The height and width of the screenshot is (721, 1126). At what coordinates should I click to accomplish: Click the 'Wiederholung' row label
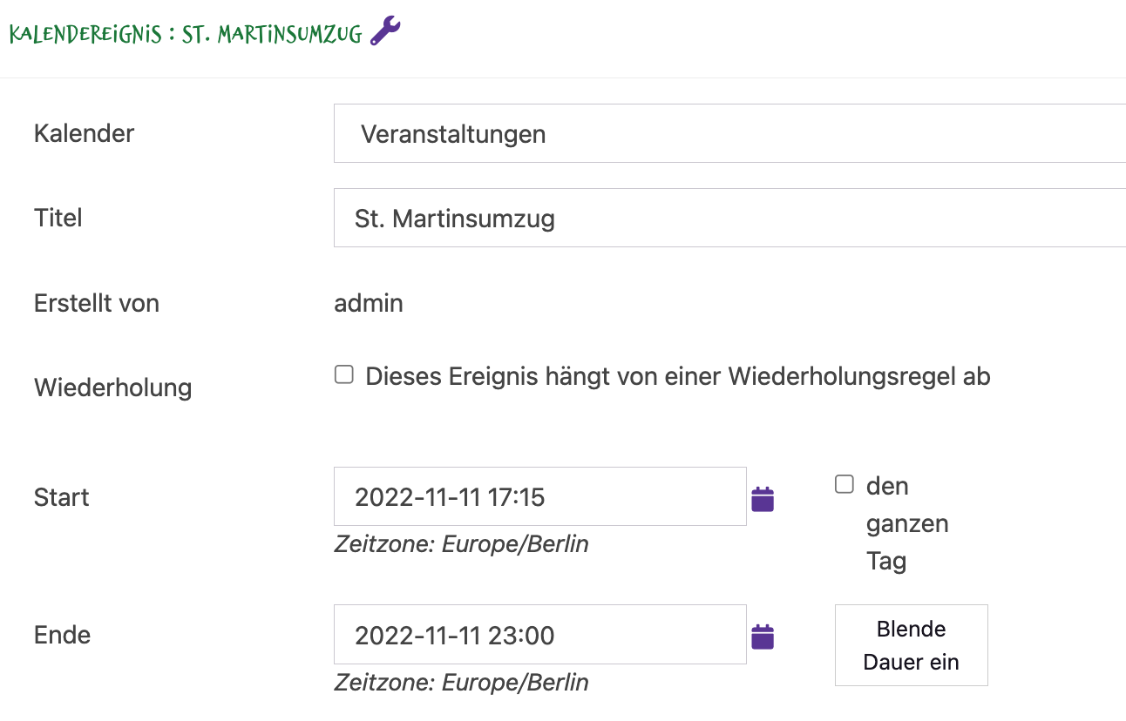point(112,387)
